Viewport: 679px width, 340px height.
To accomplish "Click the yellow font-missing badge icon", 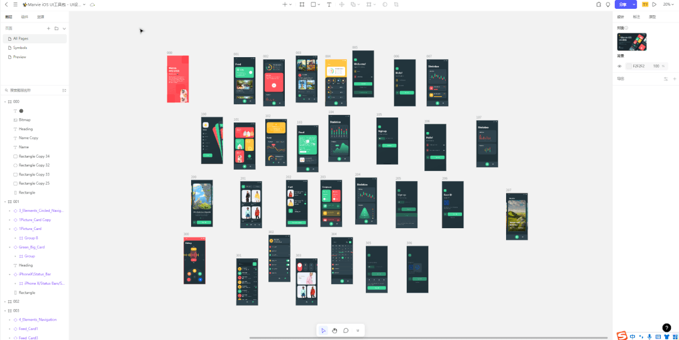I will pyautogui.click(x=645, y=4).
